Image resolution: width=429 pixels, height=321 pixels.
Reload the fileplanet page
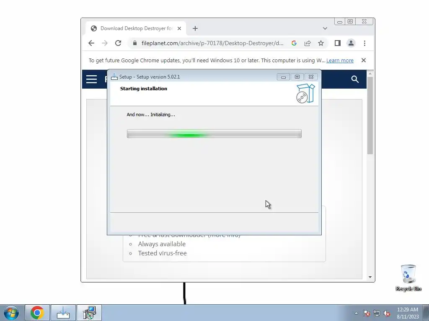[118, 43]
